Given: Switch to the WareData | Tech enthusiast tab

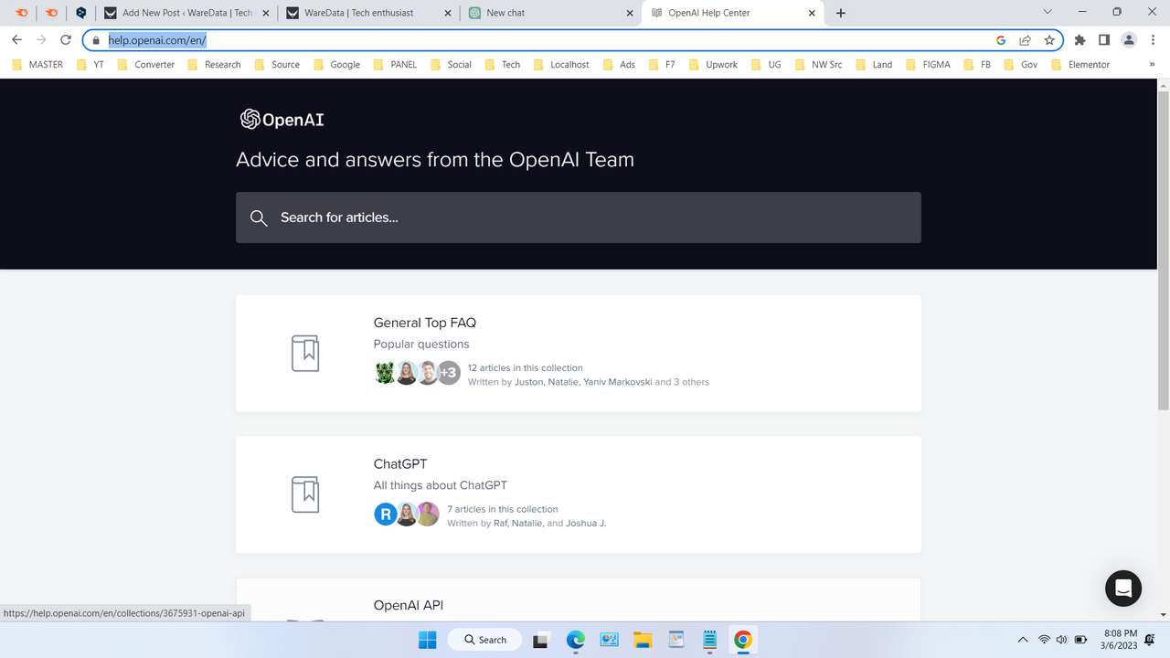Looking at the screenshot, I should coord(361,12).
